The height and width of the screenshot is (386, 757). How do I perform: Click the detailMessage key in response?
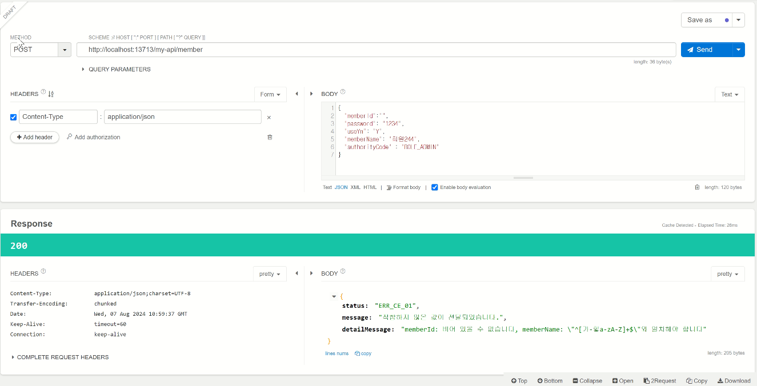[367, 329]
